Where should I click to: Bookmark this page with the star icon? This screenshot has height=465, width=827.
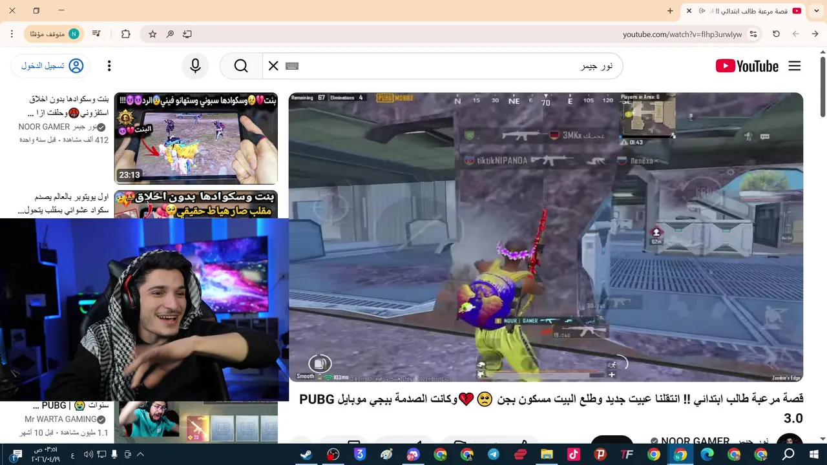pos(152,34)
